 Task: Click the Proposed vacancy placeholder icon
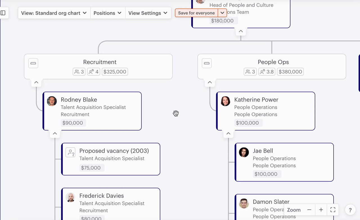70,153
